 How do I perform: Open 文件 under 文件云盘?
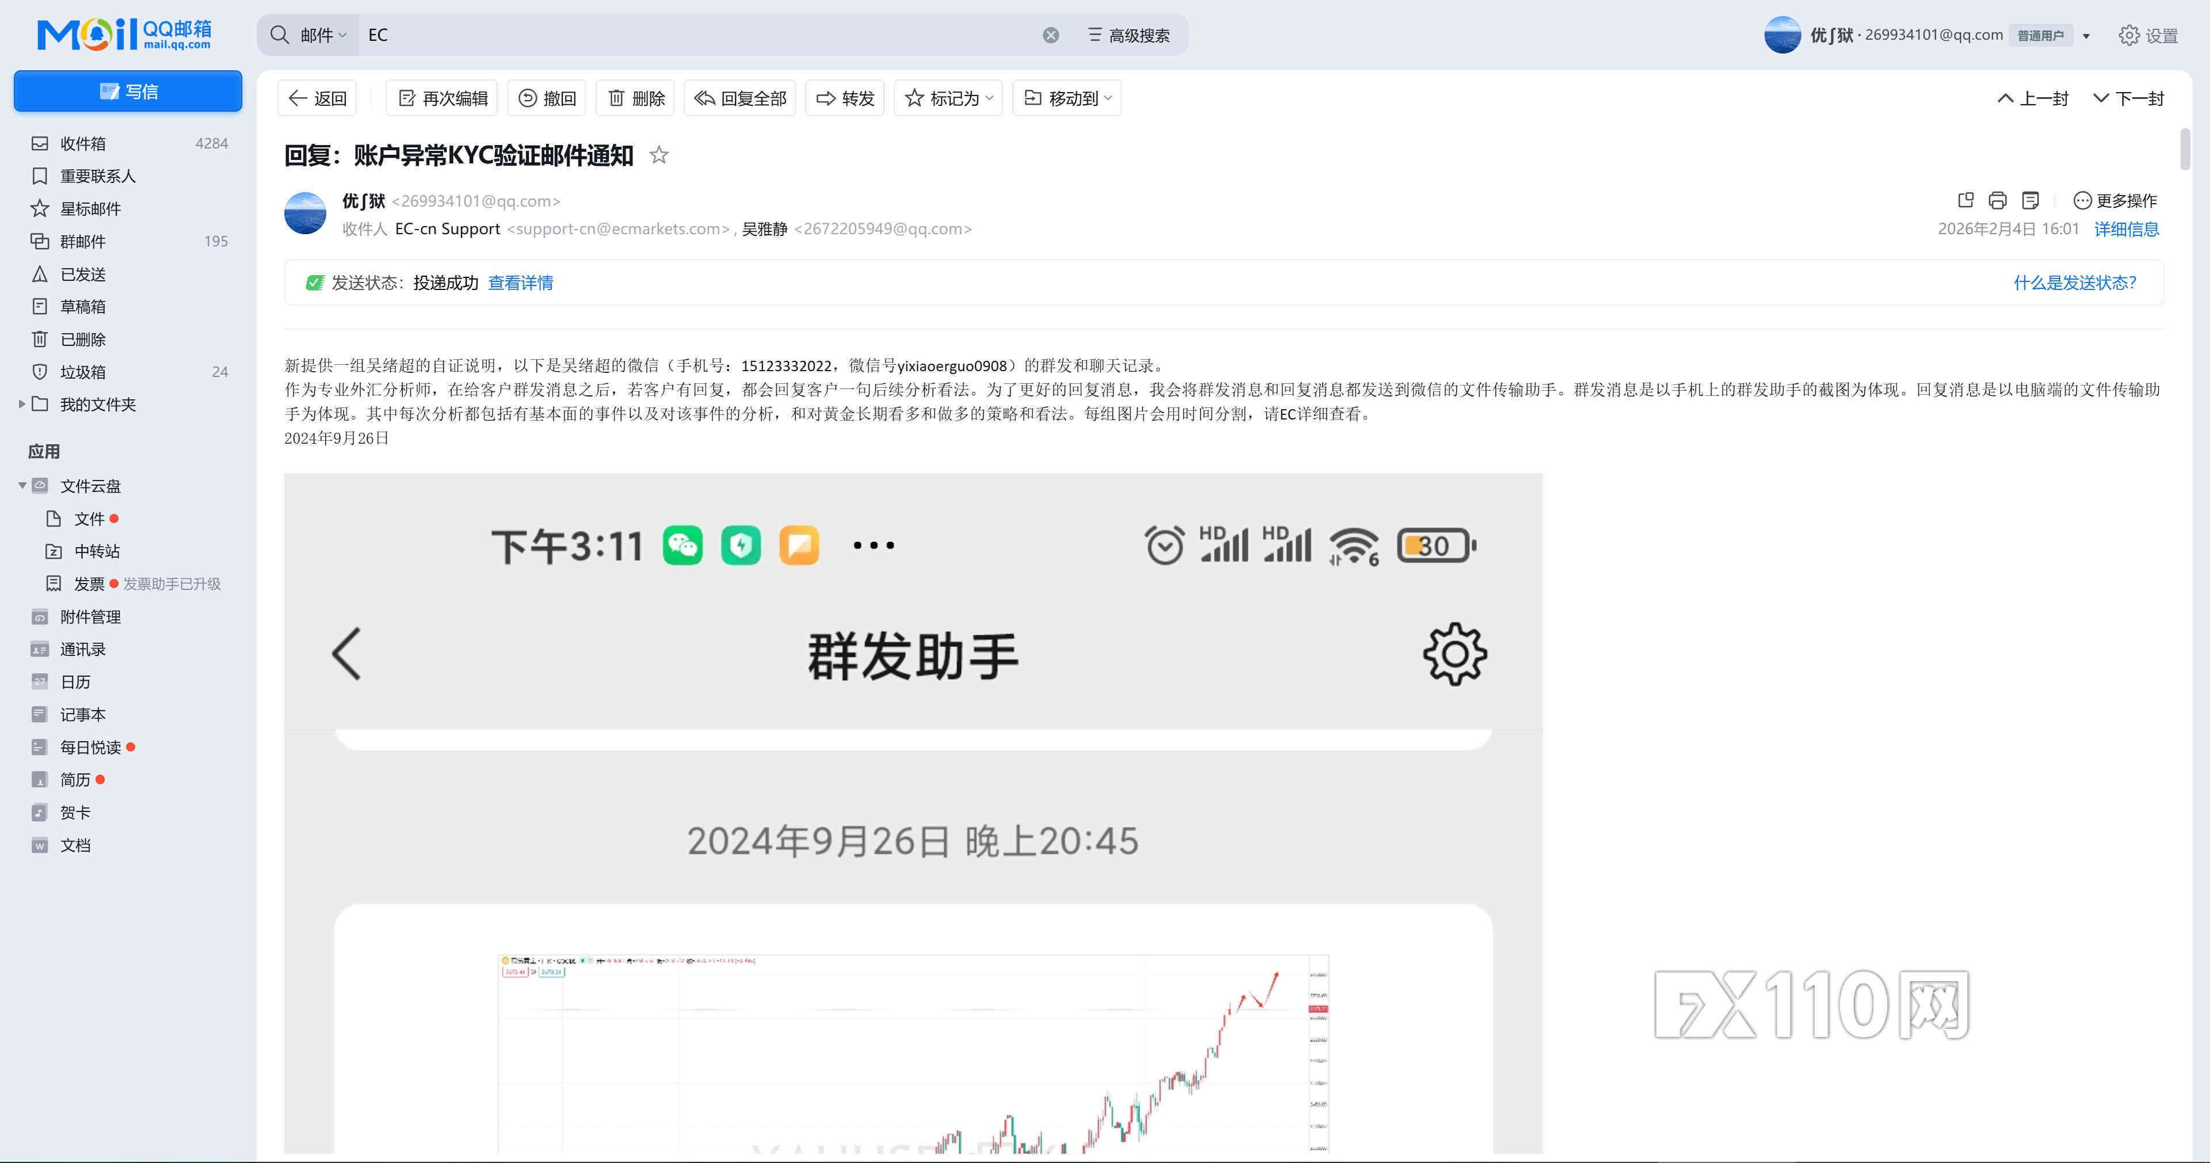click(x=89, y=519)
